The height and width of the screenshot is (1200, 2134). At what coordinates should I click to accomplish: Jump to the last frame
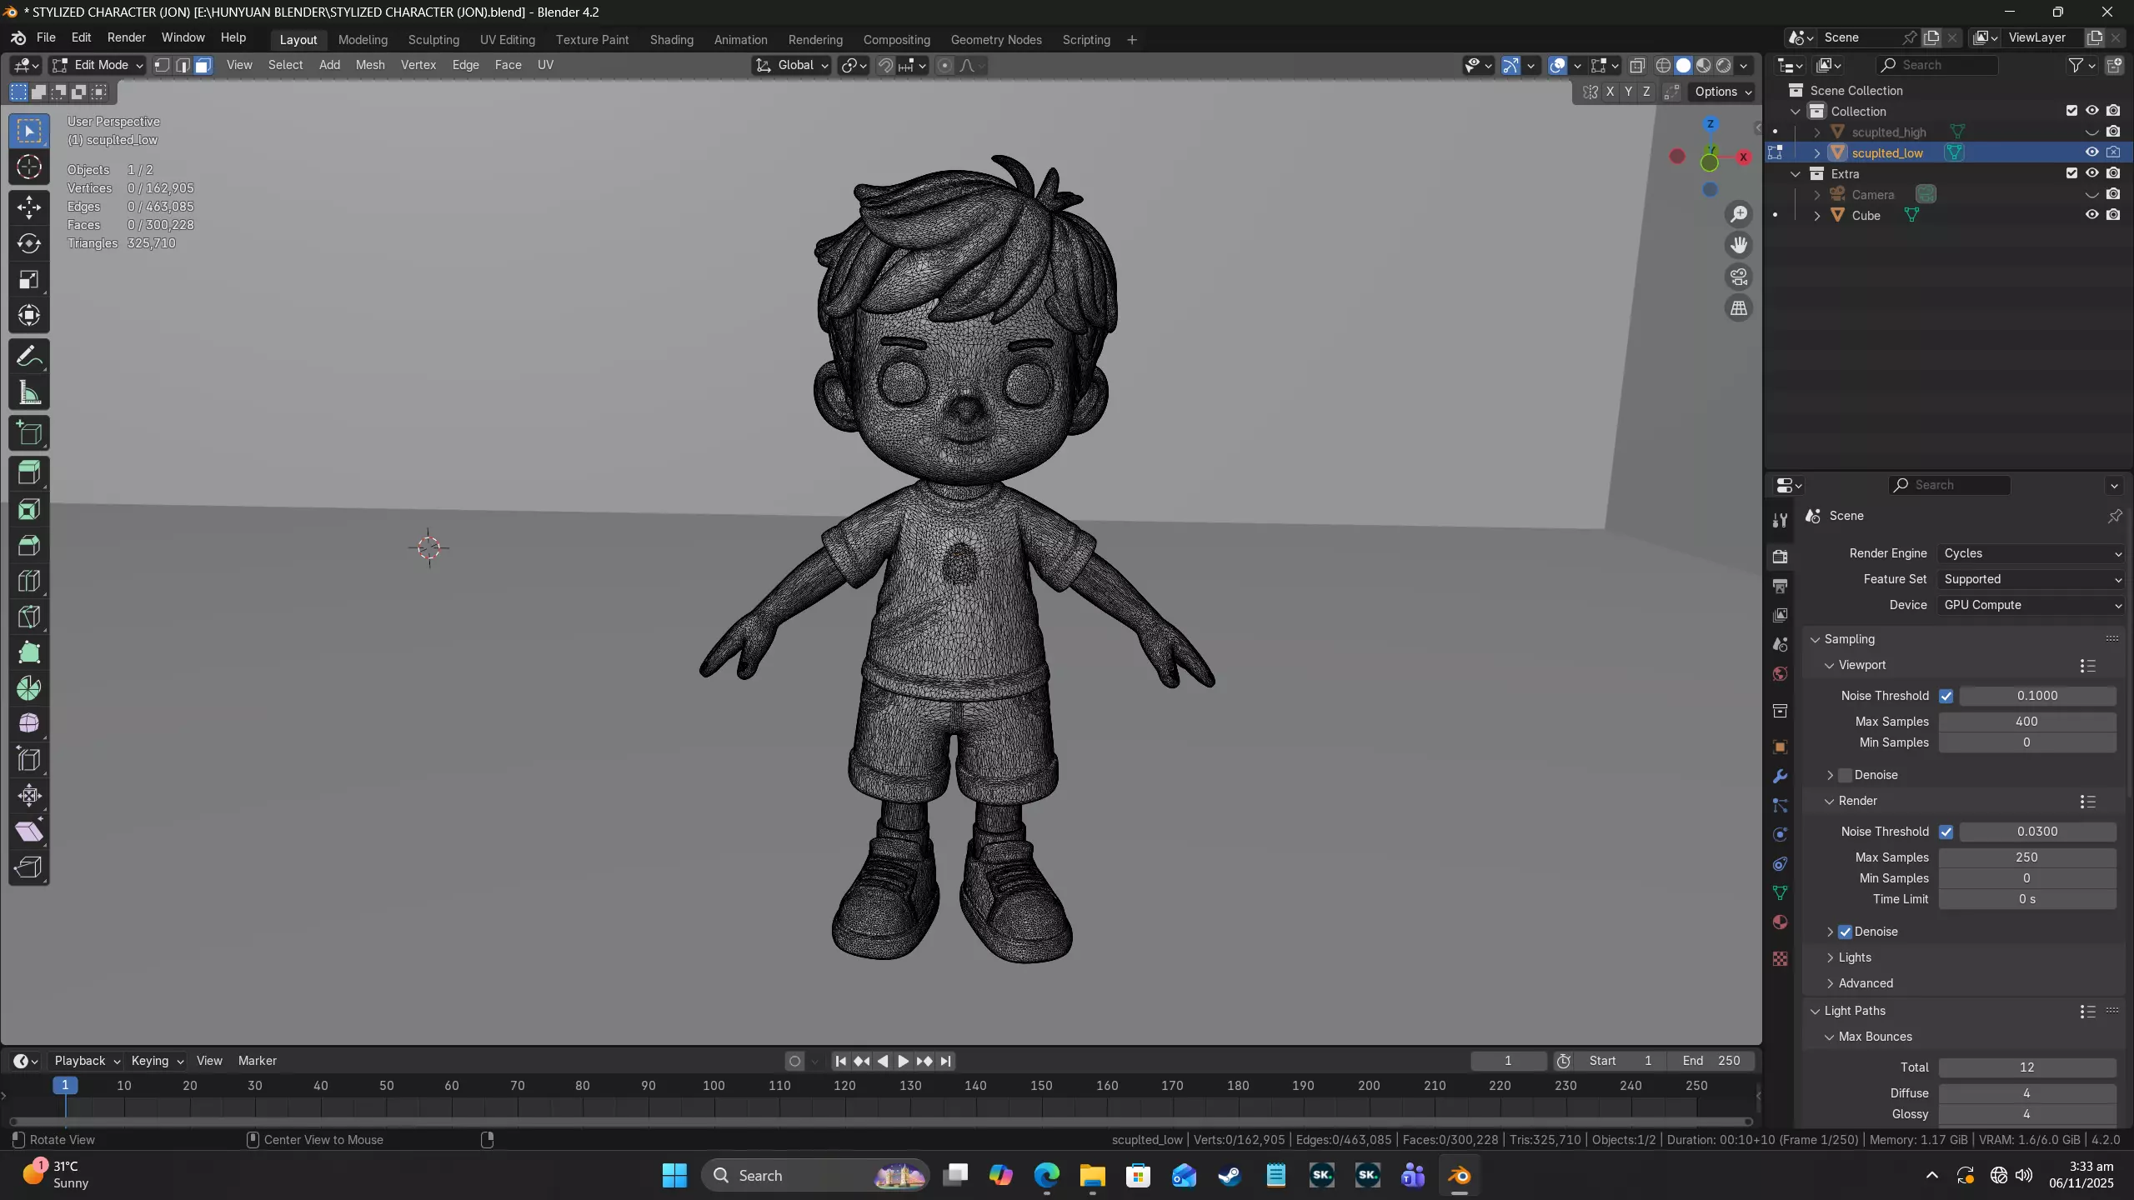tap(945, 1061)
